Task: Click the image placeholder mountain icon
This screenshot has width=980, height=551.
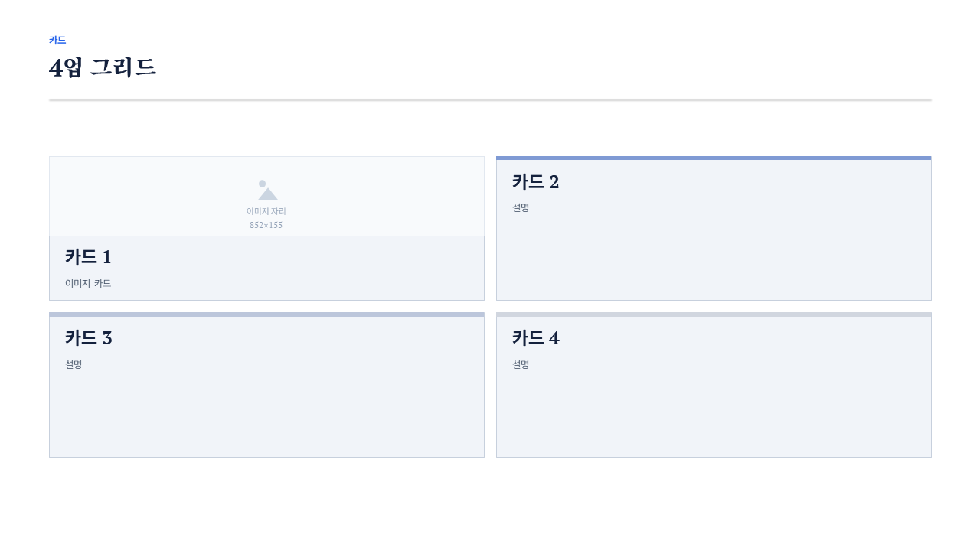Action: click(x=267, y=190)
